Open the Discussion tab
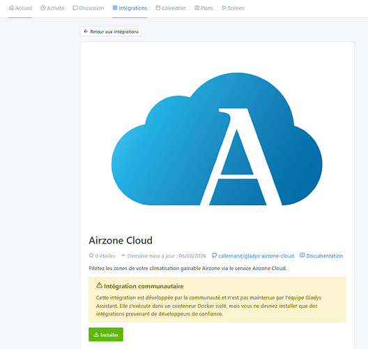Image resolution: width=368 pixels, height=349 pixels. [x=89, y=8]
